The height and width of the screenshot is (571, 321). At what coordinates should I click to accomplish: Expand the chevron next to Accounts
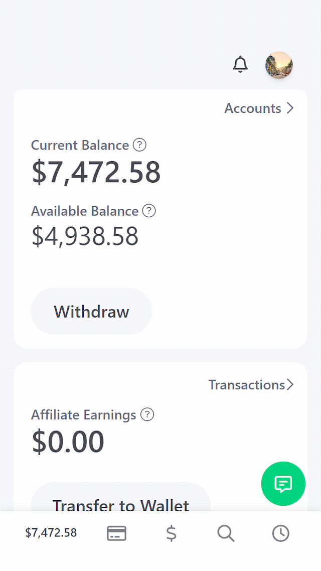tap(290, 108)
